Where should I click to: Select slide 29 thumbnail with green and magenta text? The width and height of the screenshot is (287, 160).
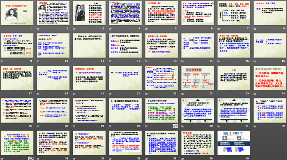pyautogui.click(x=161, y=110)
